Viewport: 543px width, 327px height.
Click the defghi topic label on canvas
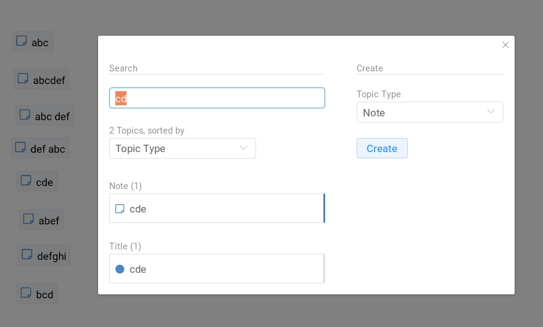[51, 256]
